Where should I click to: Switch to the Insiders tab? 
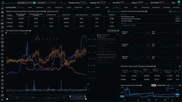(126, 7)
